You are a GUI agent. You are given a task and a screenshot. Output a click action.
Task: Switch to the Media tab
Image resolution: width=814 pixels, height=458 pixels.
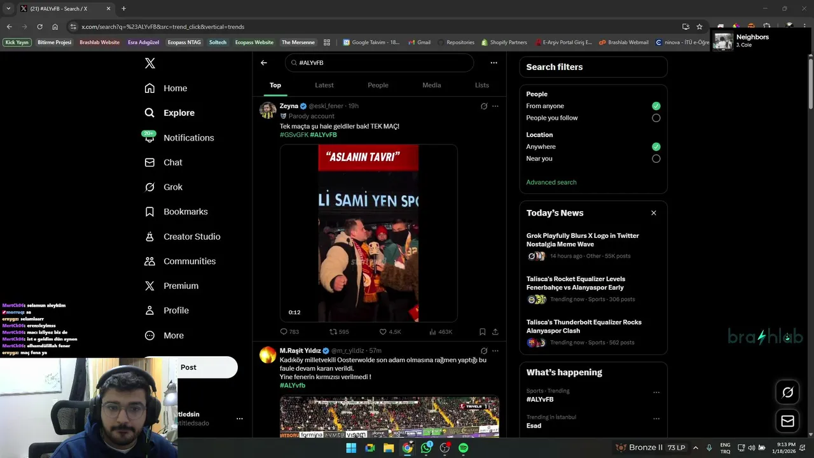[432, 85]
